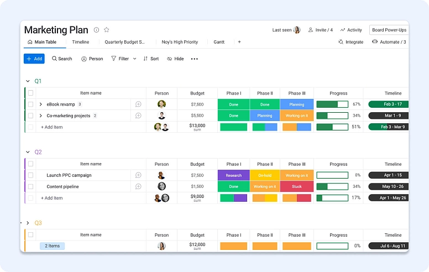Click the Board Power-Ups button
This screenshot has height=272, width=429.
pos(389,30)
